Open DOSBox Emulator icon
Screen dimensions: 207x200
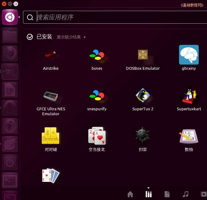coord(143,55)
